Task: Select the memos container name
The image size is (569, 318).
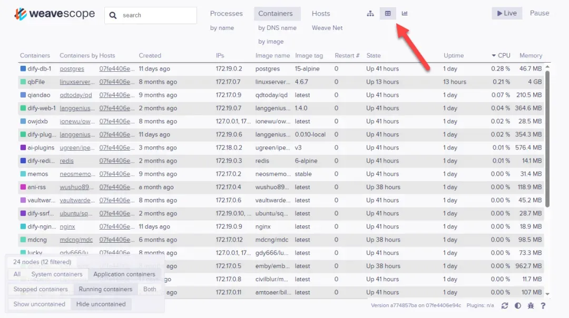Action: 38,174
